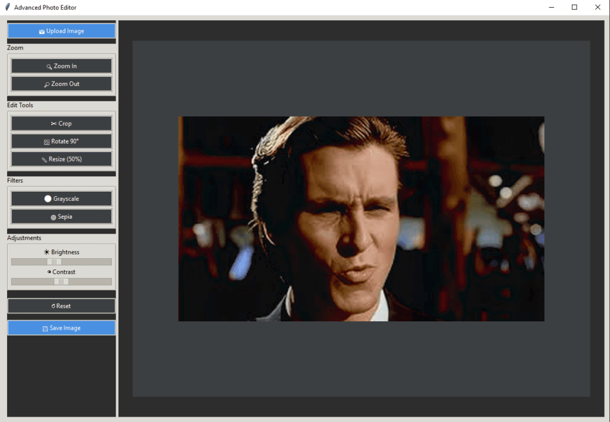
Task: Click the Zoom section heading
Action: tap(15, 48)
